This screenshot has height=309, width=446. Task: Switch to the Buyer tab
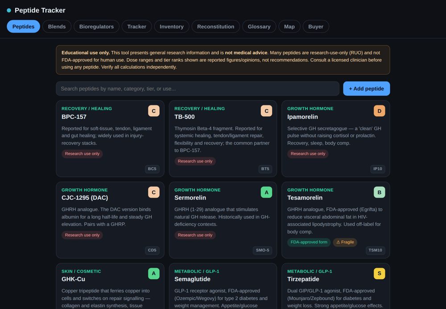[316, 26]
